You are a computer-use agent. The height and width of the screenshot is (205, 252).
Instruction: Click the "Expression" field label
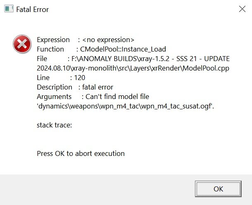click(x=53, y=40)
